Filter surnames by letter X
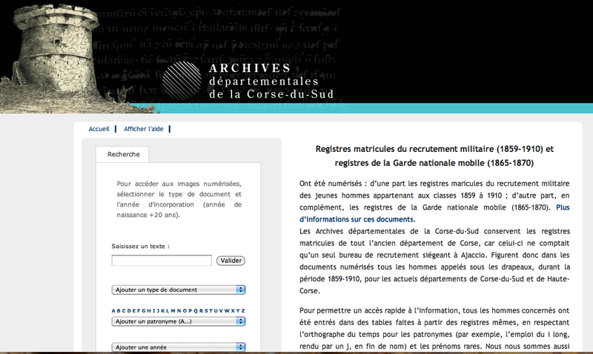The height and width of the screenshot is (354, 593). coord(233,310)
